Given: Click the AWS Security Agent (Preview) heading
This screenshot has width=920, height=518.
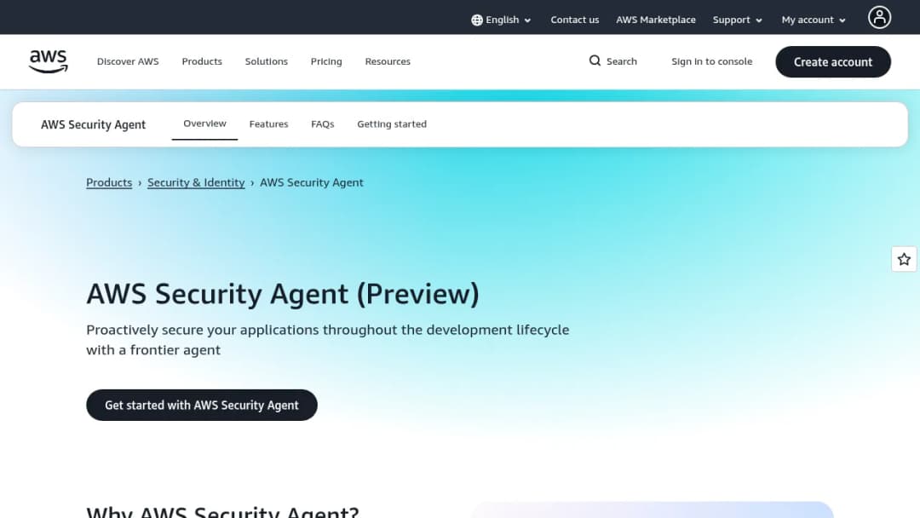Looking at the screenshot, I should pyautogui.click(x=283, y=294).
